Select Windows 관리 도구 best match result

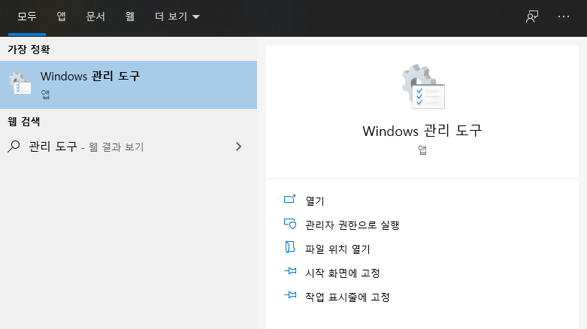(129, 85)
